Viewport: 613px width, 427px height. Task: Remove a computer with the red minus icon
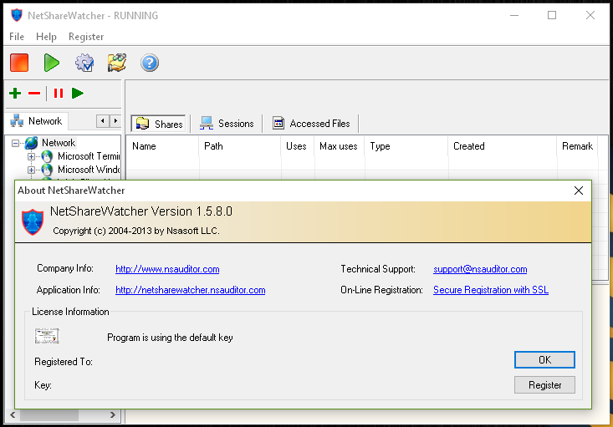(34, 94)
